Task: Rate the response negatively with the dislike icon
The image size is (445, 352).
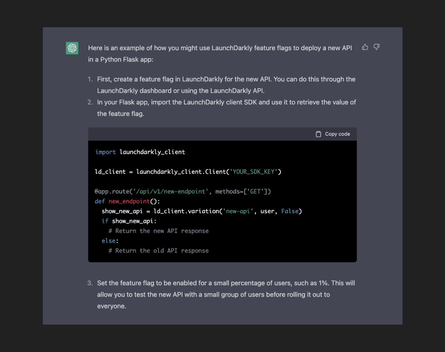Action: click(x=376, y=47)
